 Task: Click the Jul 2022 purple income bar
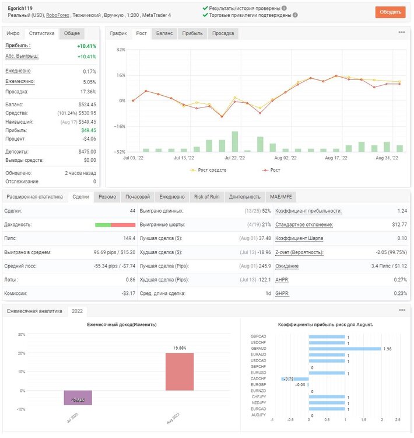pyautogui.click(x=78, y=398)
